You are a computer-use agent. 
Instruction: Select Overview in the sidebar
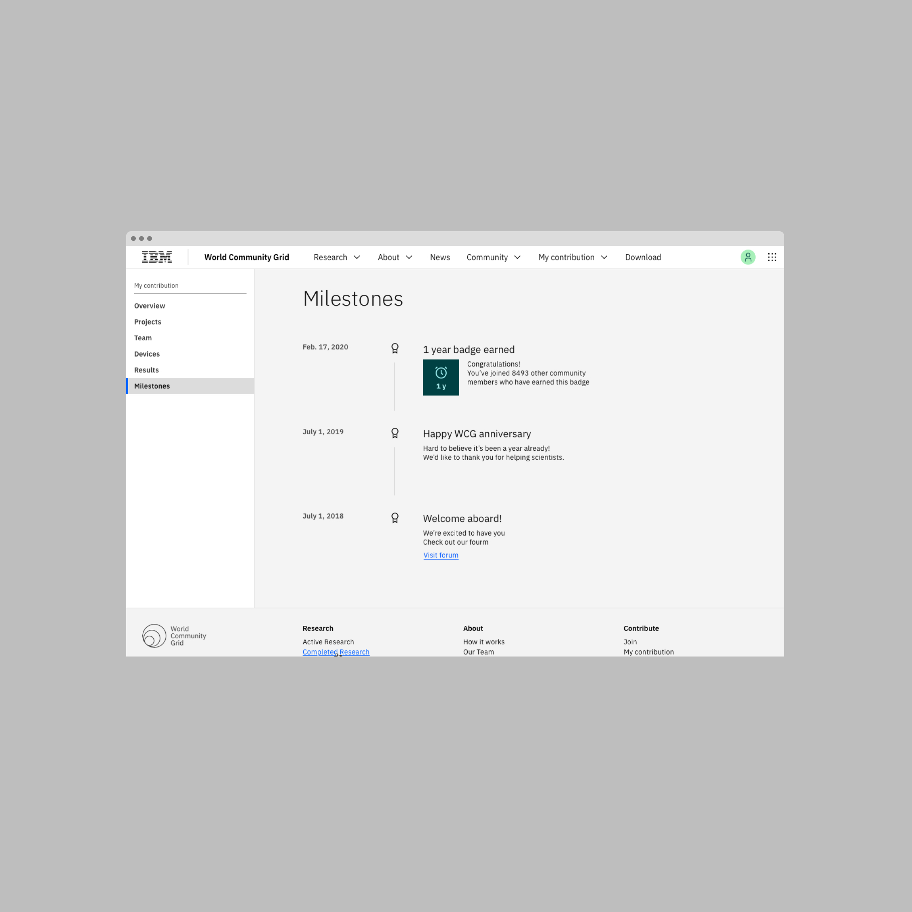[150, 306]
